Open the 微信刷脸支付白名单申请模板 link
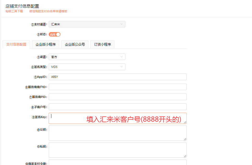The width and height of the screenshot is (252, 165). [x=48, y=11]
